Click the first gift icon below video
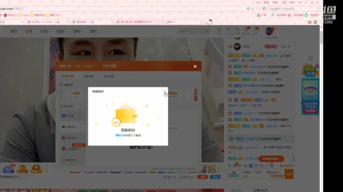Viewport: 343px width, 192px height. (x=9, y=169)
